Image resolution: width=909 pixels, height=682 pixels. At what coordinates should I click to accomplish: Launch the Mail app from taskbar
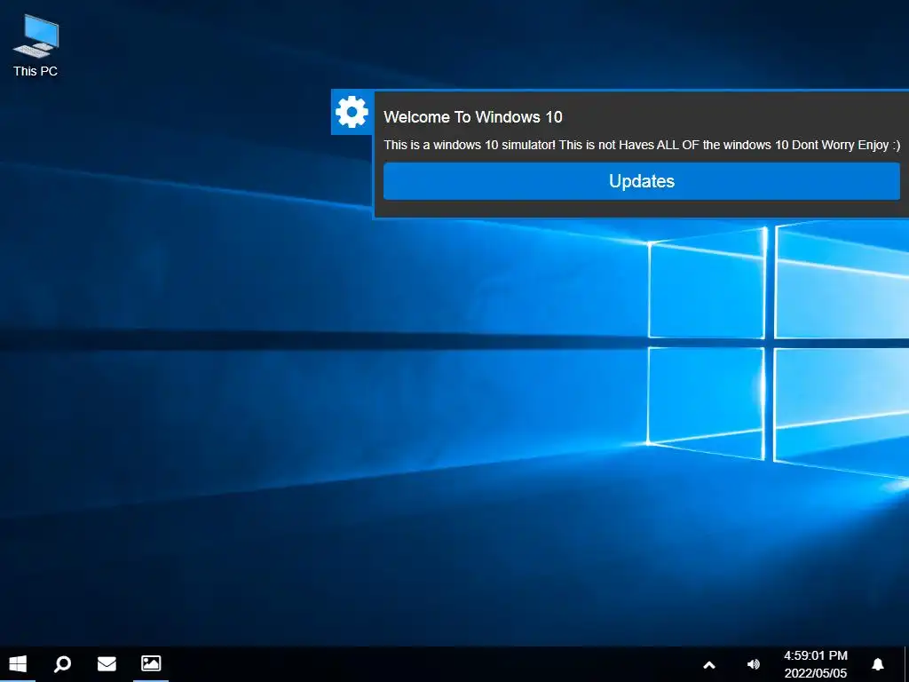point(107,663)
